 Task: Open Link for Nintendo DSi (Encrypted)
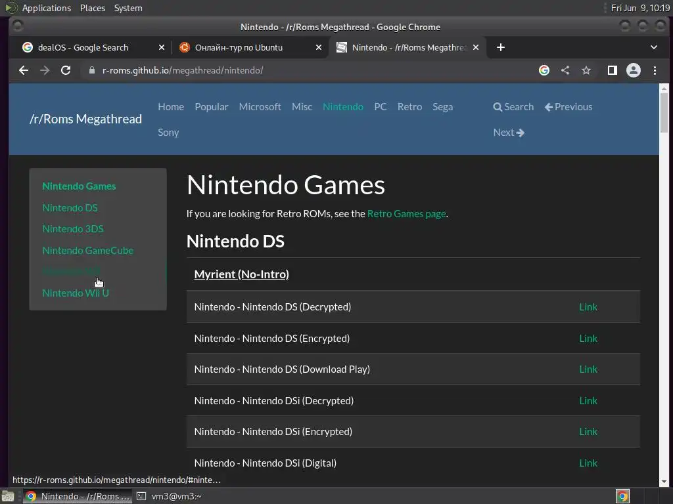[x=588, y=432]
